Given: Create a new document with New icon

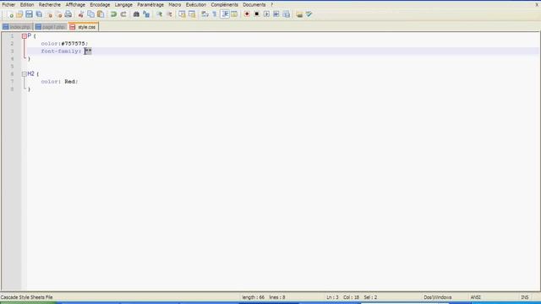Looking at the screenshot, I should [x=10, y=14].
